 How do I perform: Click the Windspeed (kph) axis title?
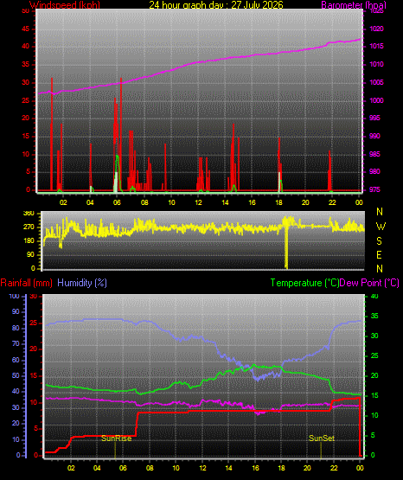65,5
